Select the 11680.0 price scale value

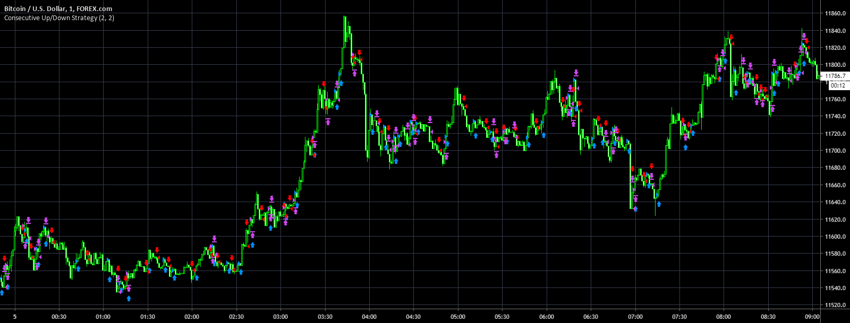tap(835, 168)
